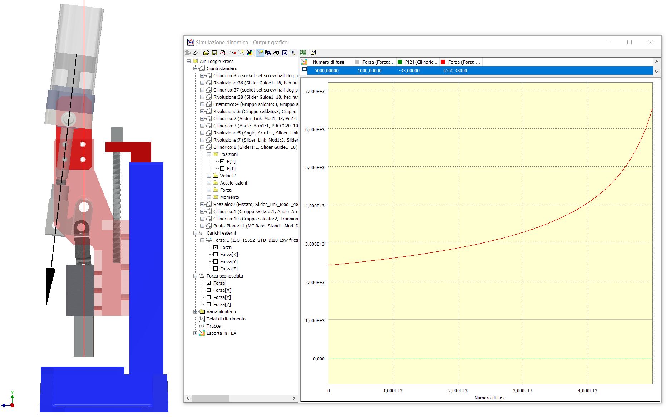Enable Forza[X] under Forza:1

[216, 254]
